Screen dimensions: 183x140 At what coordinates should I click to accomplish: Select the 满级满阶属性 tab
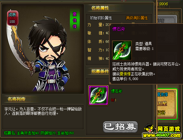[x=137, y=18]
